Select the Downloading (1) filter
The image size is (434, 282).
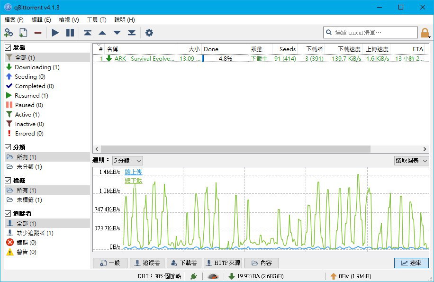(47, 67)
